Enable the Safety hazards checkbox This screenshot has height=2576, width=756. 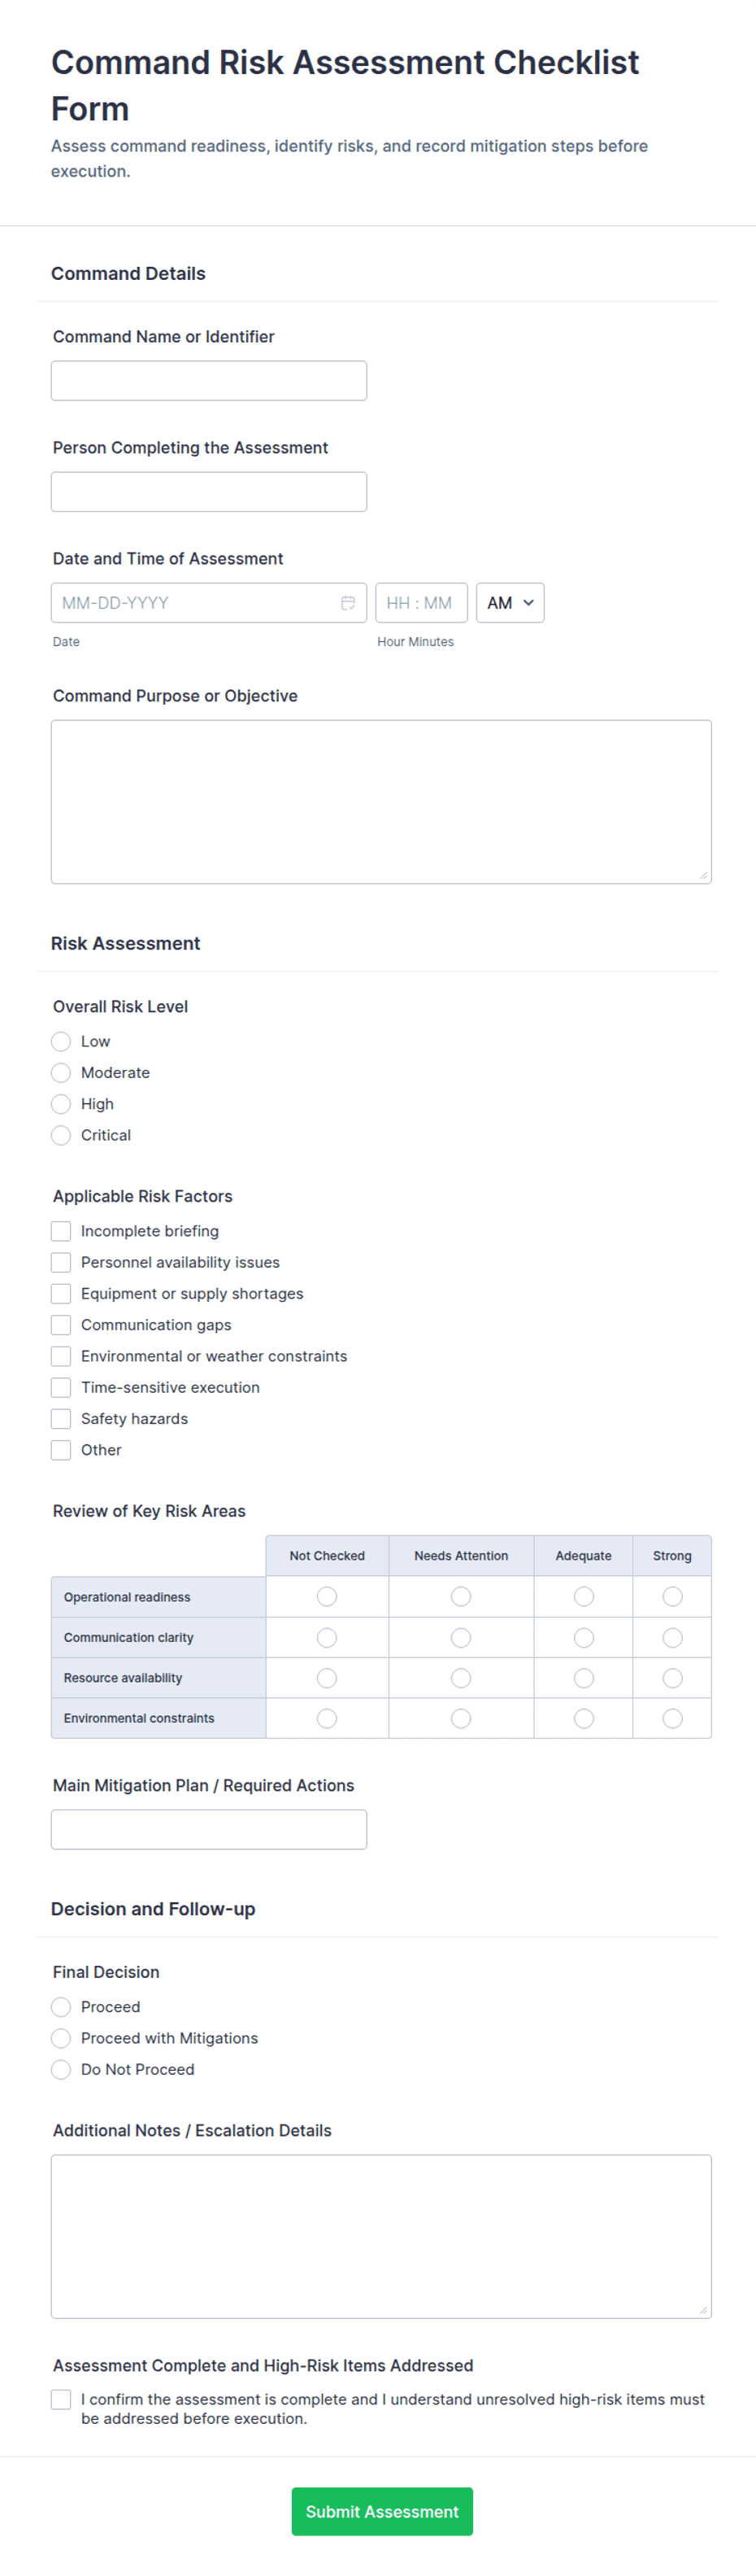(x=61, y=1419)
